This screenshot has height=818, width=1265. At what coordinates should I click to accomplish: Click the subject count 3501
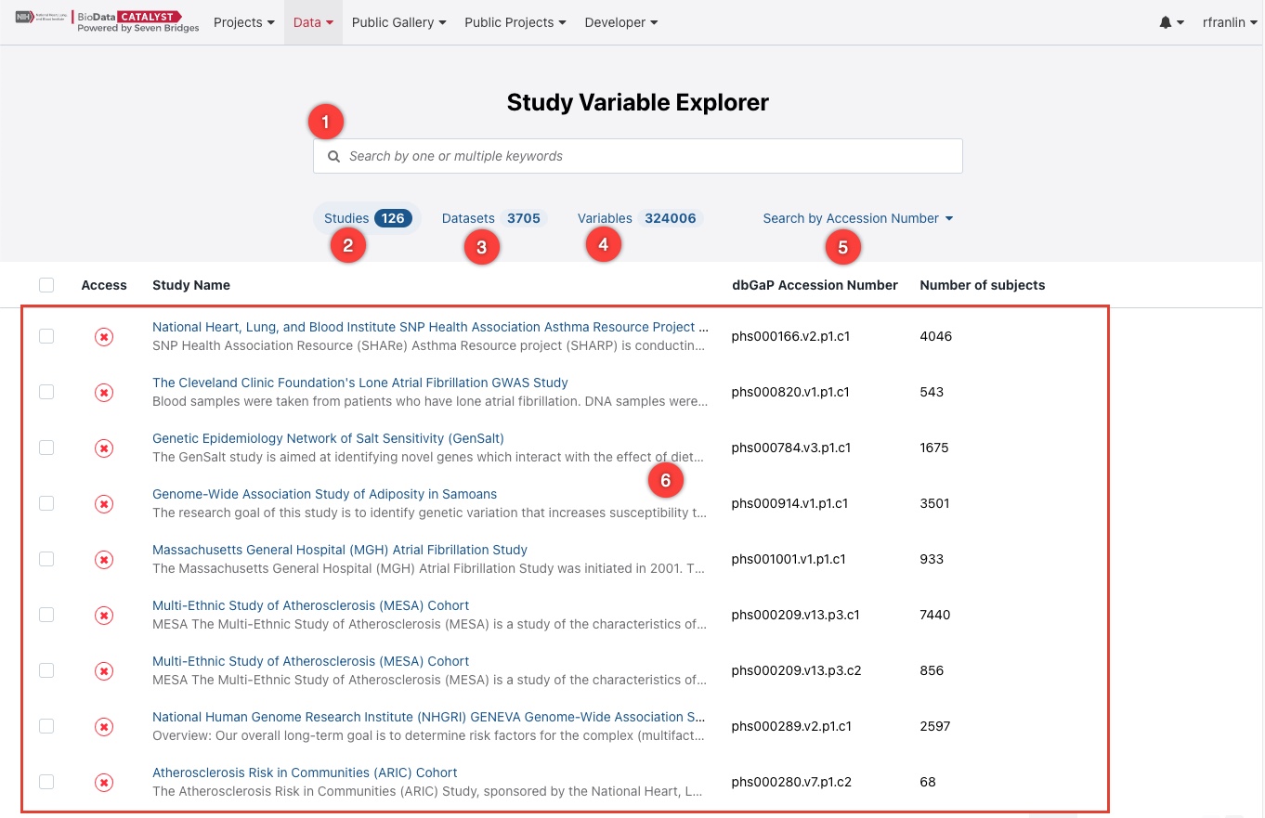pyautogui.click(x=935, y=503)
